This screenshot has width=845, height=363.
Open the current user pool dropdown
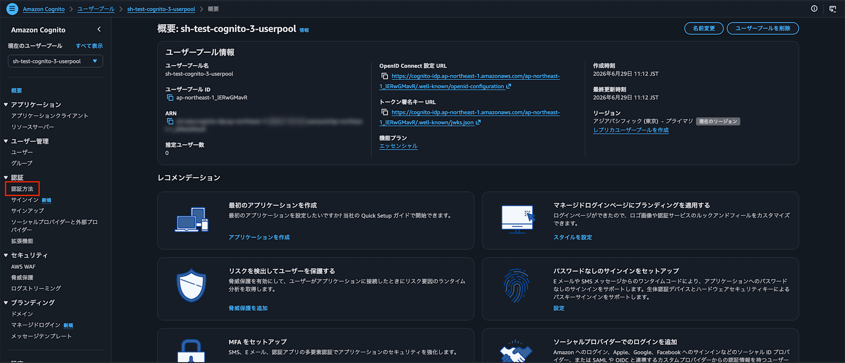tap(55, 61)
